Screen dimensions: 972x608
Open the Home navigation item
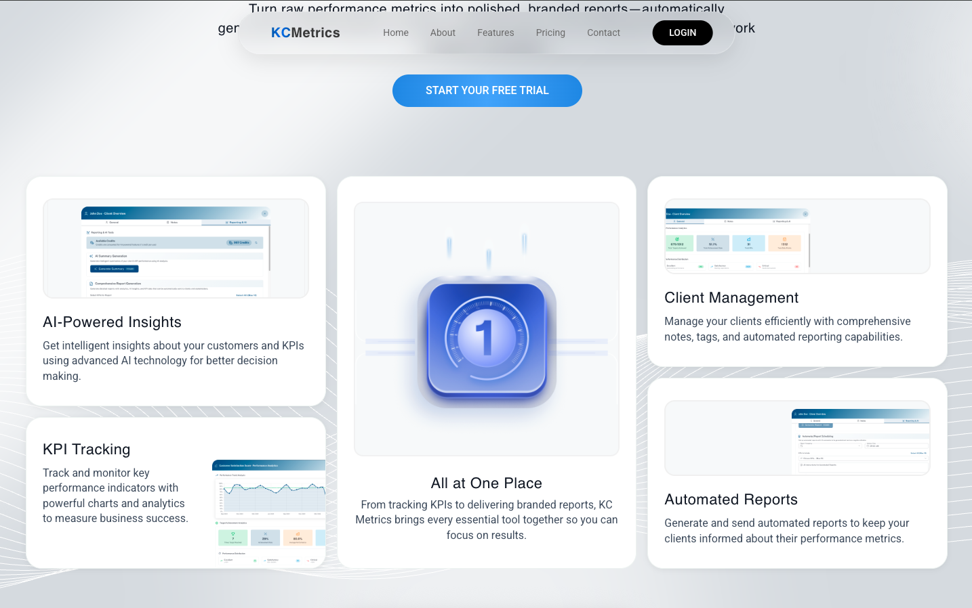pos(395,32)
